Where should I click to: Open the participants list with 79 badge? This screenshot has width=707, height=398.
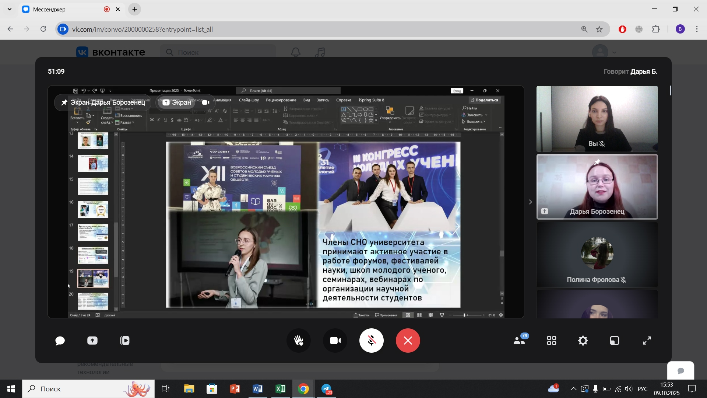tap(520, 341)
